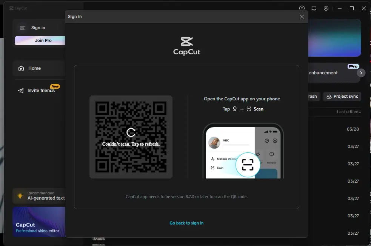Image resolution: width=371 pixels, height=246 pixels.
Task: Click the Project sync button
Action: point(342,97)
